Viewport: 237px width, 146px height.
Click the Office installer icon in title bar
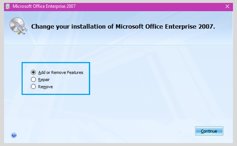tap(7, 7)
